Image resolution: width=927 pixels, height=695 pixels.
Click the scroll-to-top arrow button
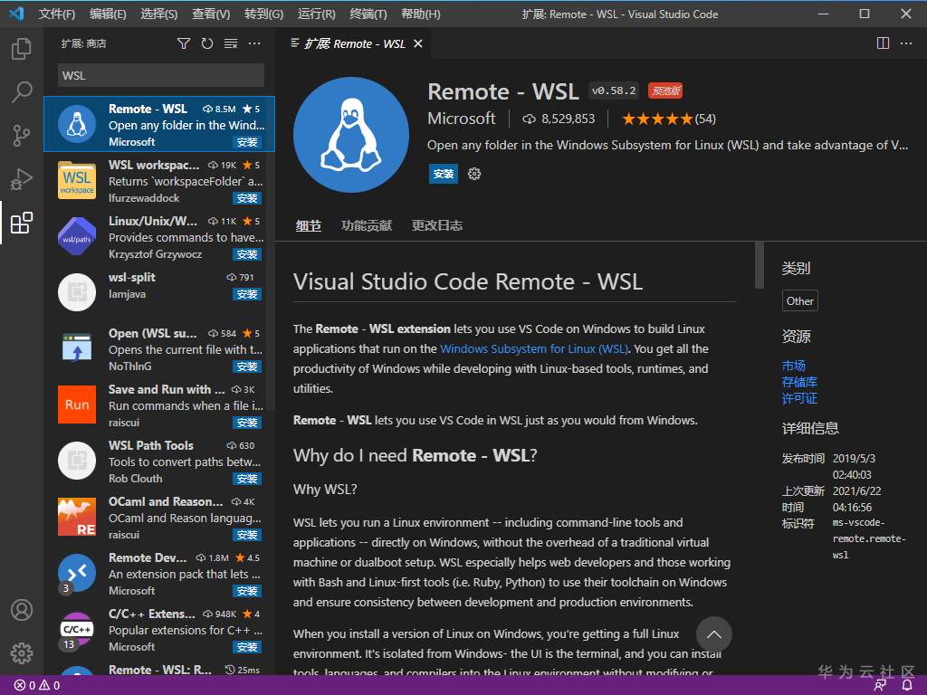tap(713, 634)
